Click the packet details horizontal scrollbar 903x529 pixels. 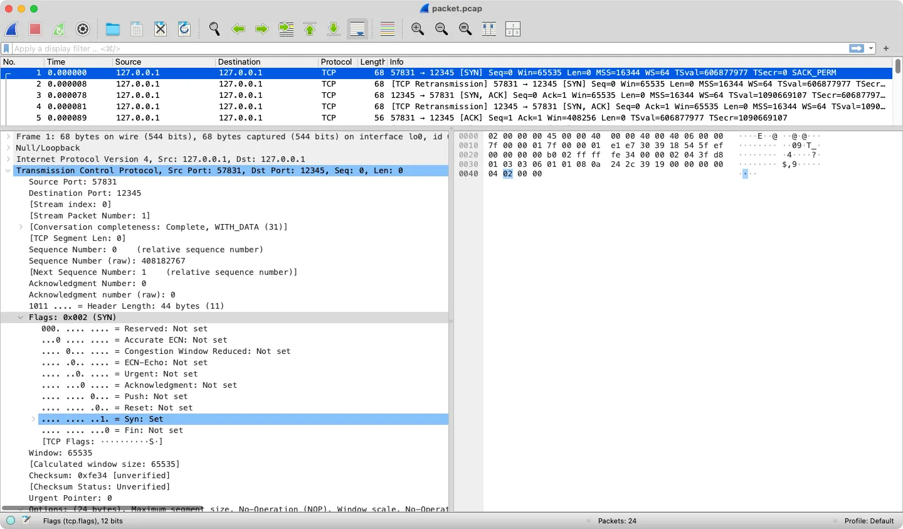[103, 508]
